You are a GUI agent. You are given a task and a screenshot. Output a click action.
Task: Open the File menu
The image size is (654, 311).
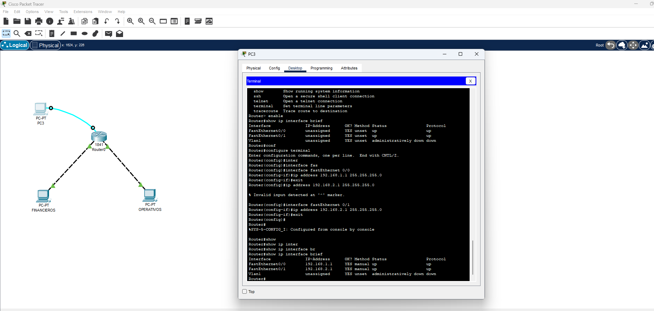[x=6, y=12]
